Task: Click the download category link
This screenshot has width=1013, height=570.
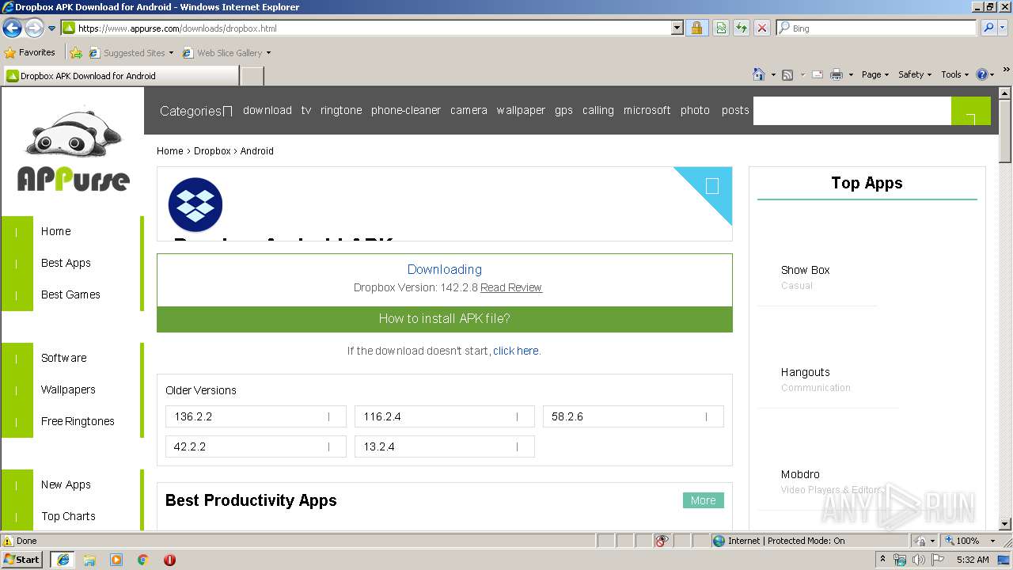Action: coord(267,110)
